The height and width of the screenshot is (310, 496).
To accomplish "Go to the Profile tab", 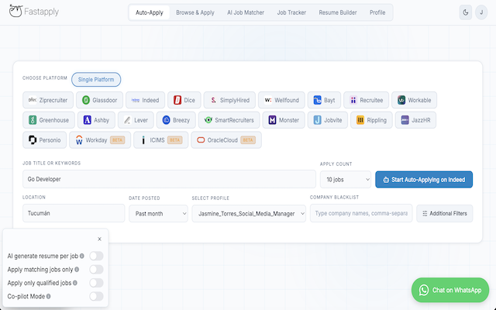I will 377,12.
